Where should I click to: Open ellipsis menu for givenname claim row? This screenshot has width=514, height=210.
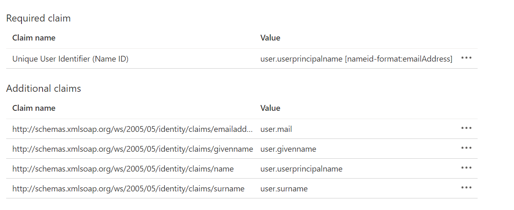pyautogui.click(x=466, y=148)
